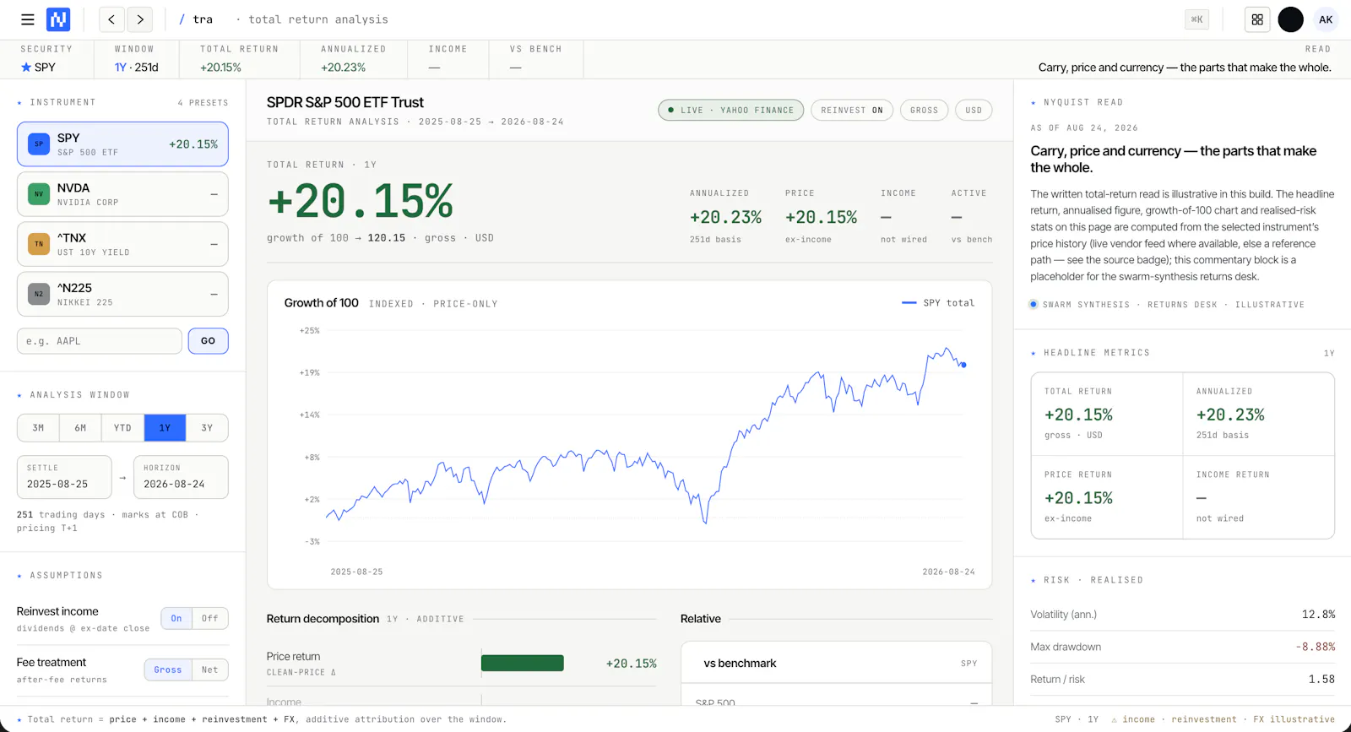Click the Nyquist app logo
1351x732 pixels.
(58, 19)
